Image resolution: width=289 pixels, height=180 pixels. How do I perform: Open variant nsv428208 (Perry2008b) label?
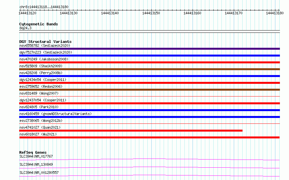click(41, 73)
